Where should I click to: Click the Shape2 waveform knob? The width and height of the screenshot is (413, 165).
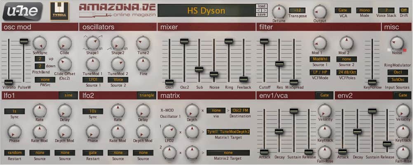tap(118, 43)
